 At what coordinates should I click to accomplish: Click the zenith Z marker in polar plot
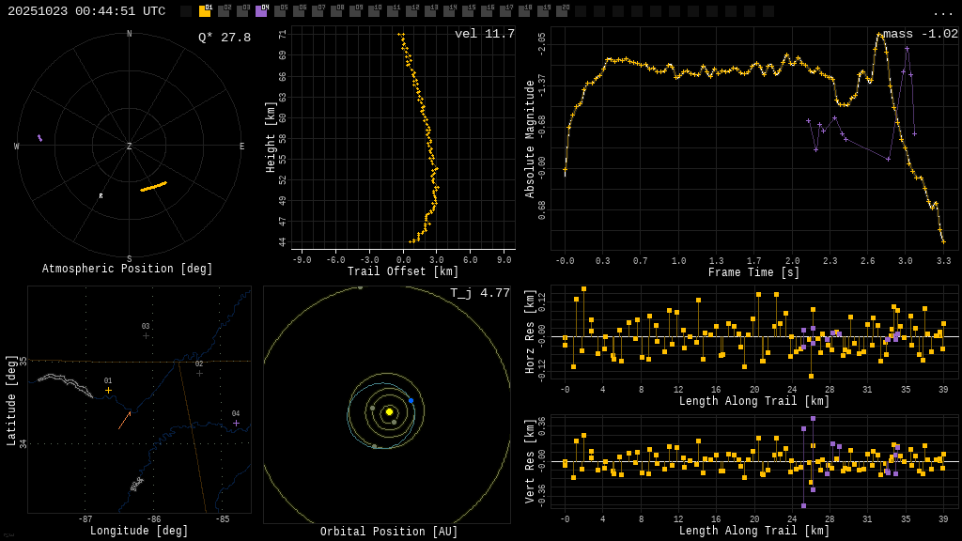pyautogui.click(x=130, y=147)
